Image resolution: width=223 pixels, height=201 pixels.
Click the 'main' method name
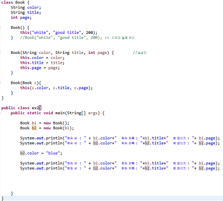(60, 113)
